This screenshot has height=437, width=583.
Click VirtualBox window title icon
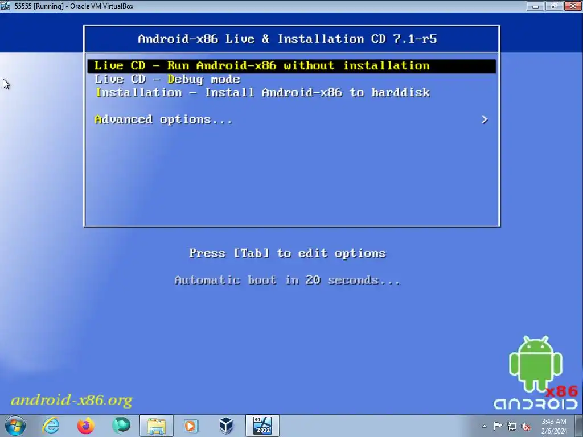(6, 6)
